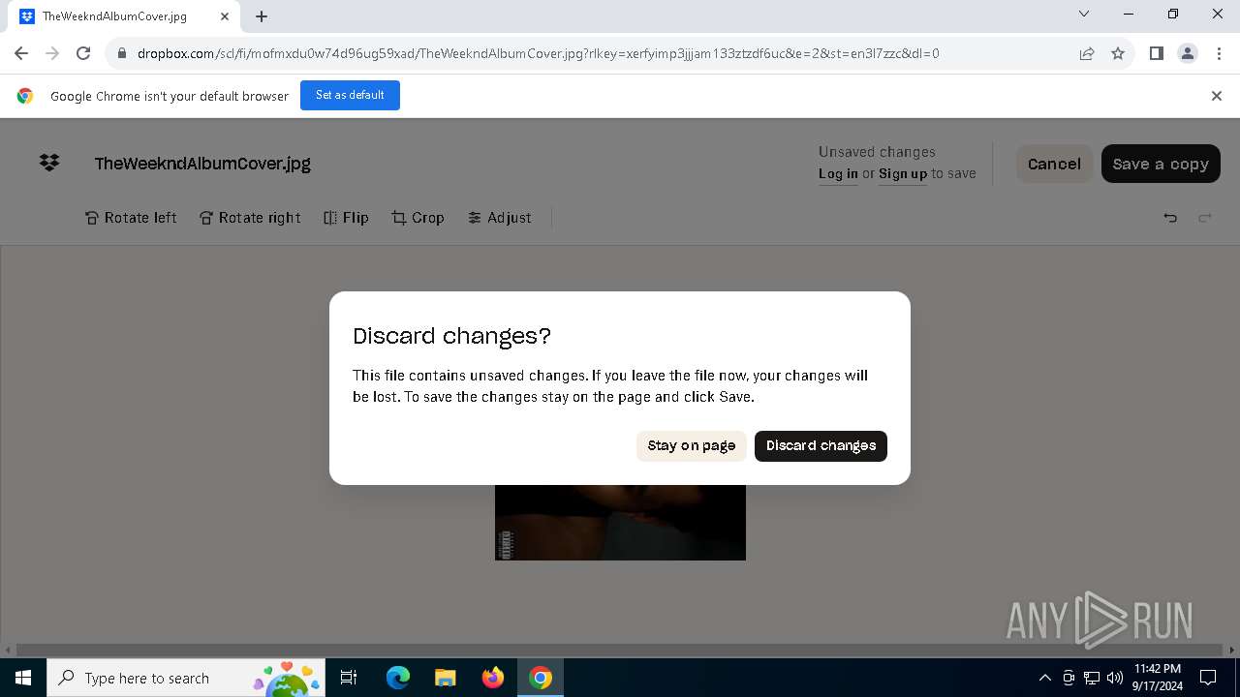Launch Microsoft Edge from taskbar
The image size is (1240, 697).
[x=398, y=678]
